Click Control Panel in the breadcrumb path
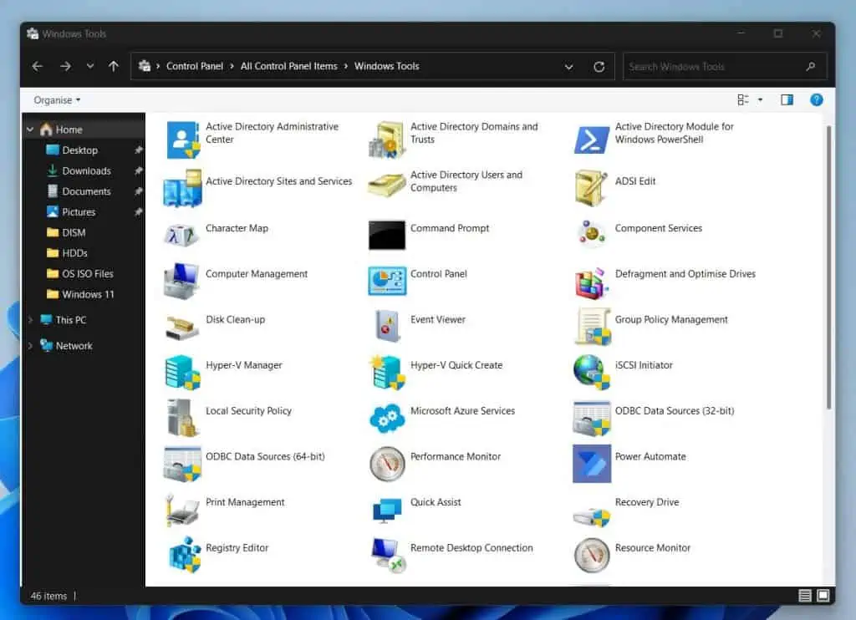This screenshot has width=856, height=620. coord(194,67)
